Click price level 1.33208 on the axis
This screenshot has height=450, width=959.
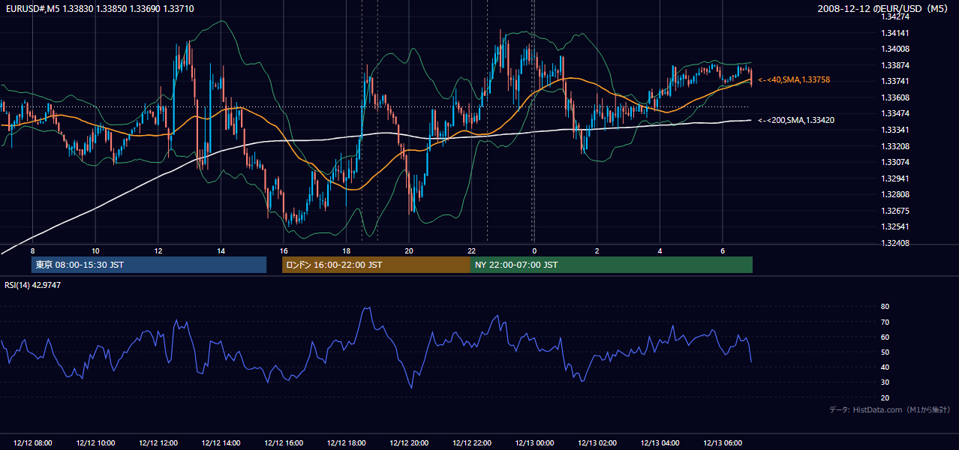[x=896, y=146]
